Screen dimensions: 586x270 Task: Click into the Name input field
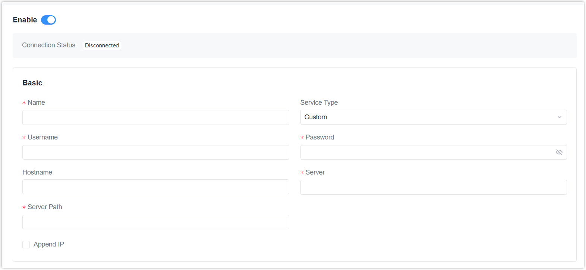point(155,117)
